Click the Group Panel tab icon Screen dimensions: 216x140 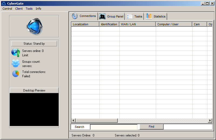[102, 16]
